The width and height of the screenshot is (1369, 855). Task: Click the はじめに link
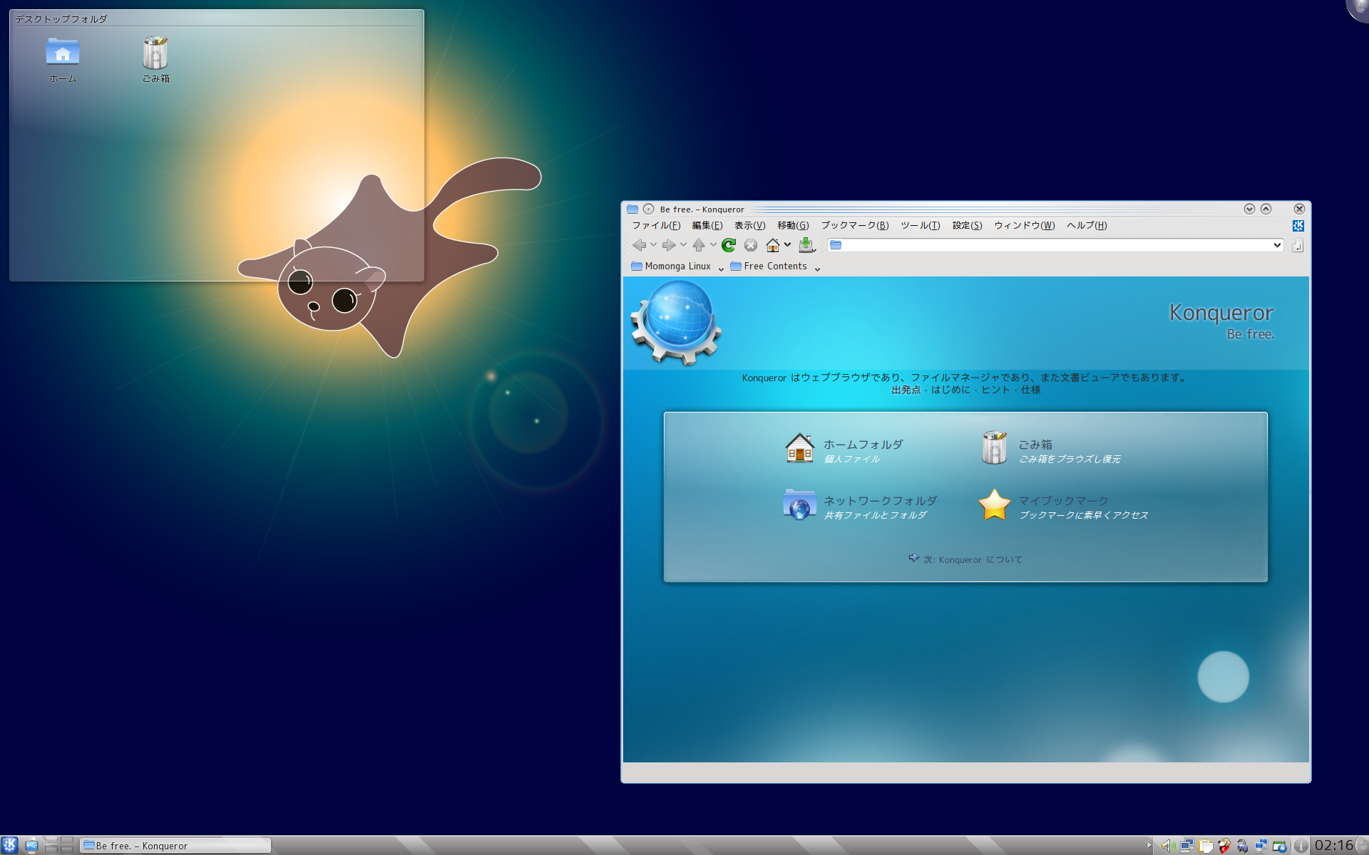(x=950, y=390)
